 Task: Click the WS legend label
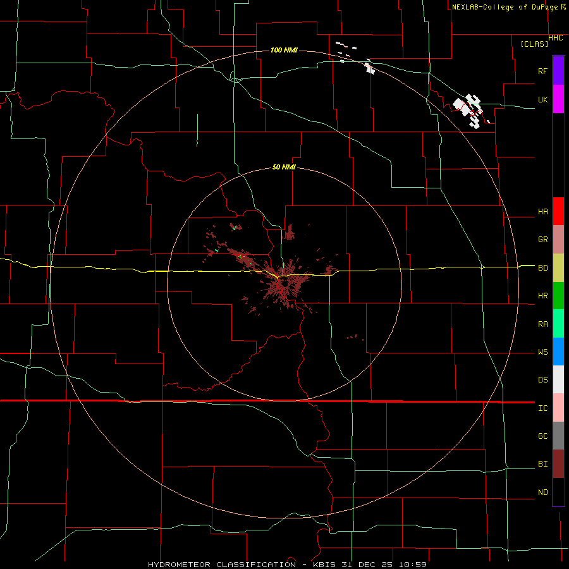click(x=543, y=352)
